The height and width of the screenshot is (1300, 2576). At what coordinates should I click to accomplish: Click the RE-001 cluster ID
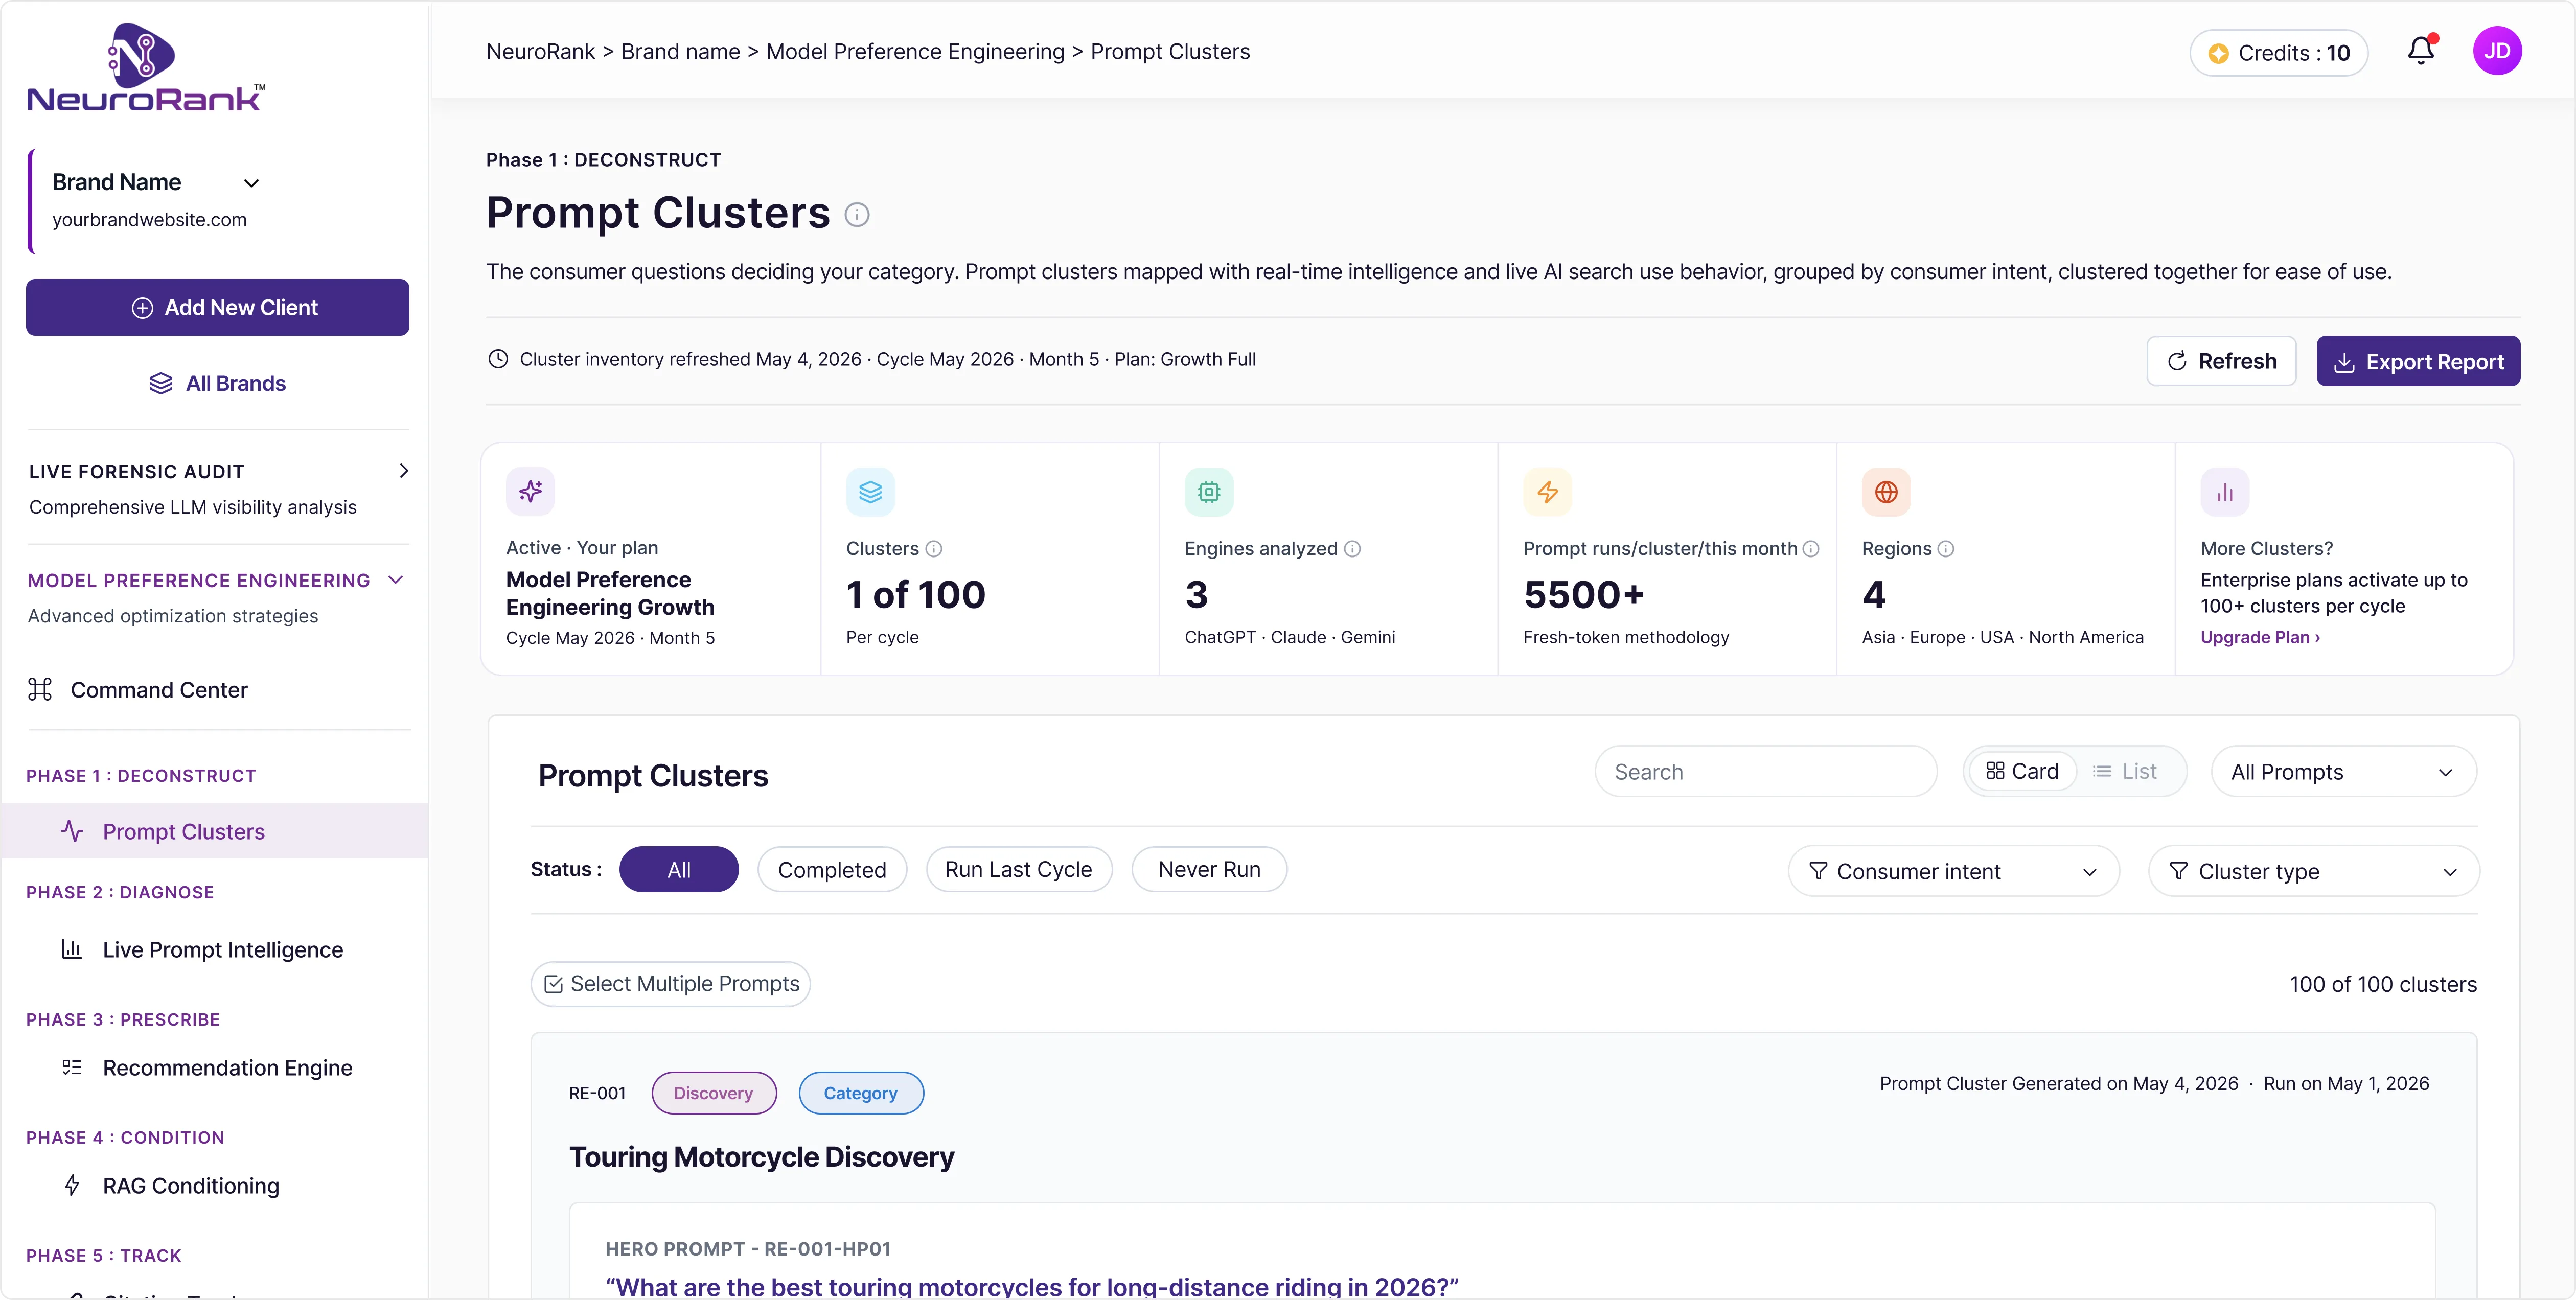[597, 1093]
